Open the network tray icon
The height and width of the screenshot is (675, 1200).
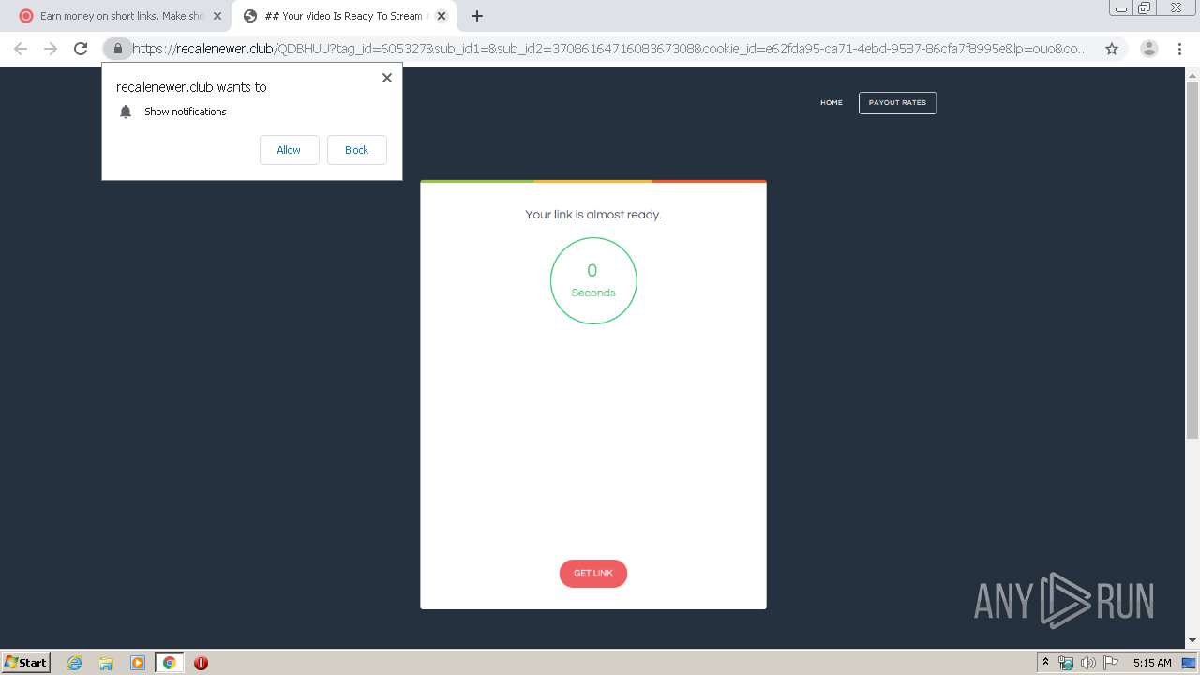coord(1066,663)
